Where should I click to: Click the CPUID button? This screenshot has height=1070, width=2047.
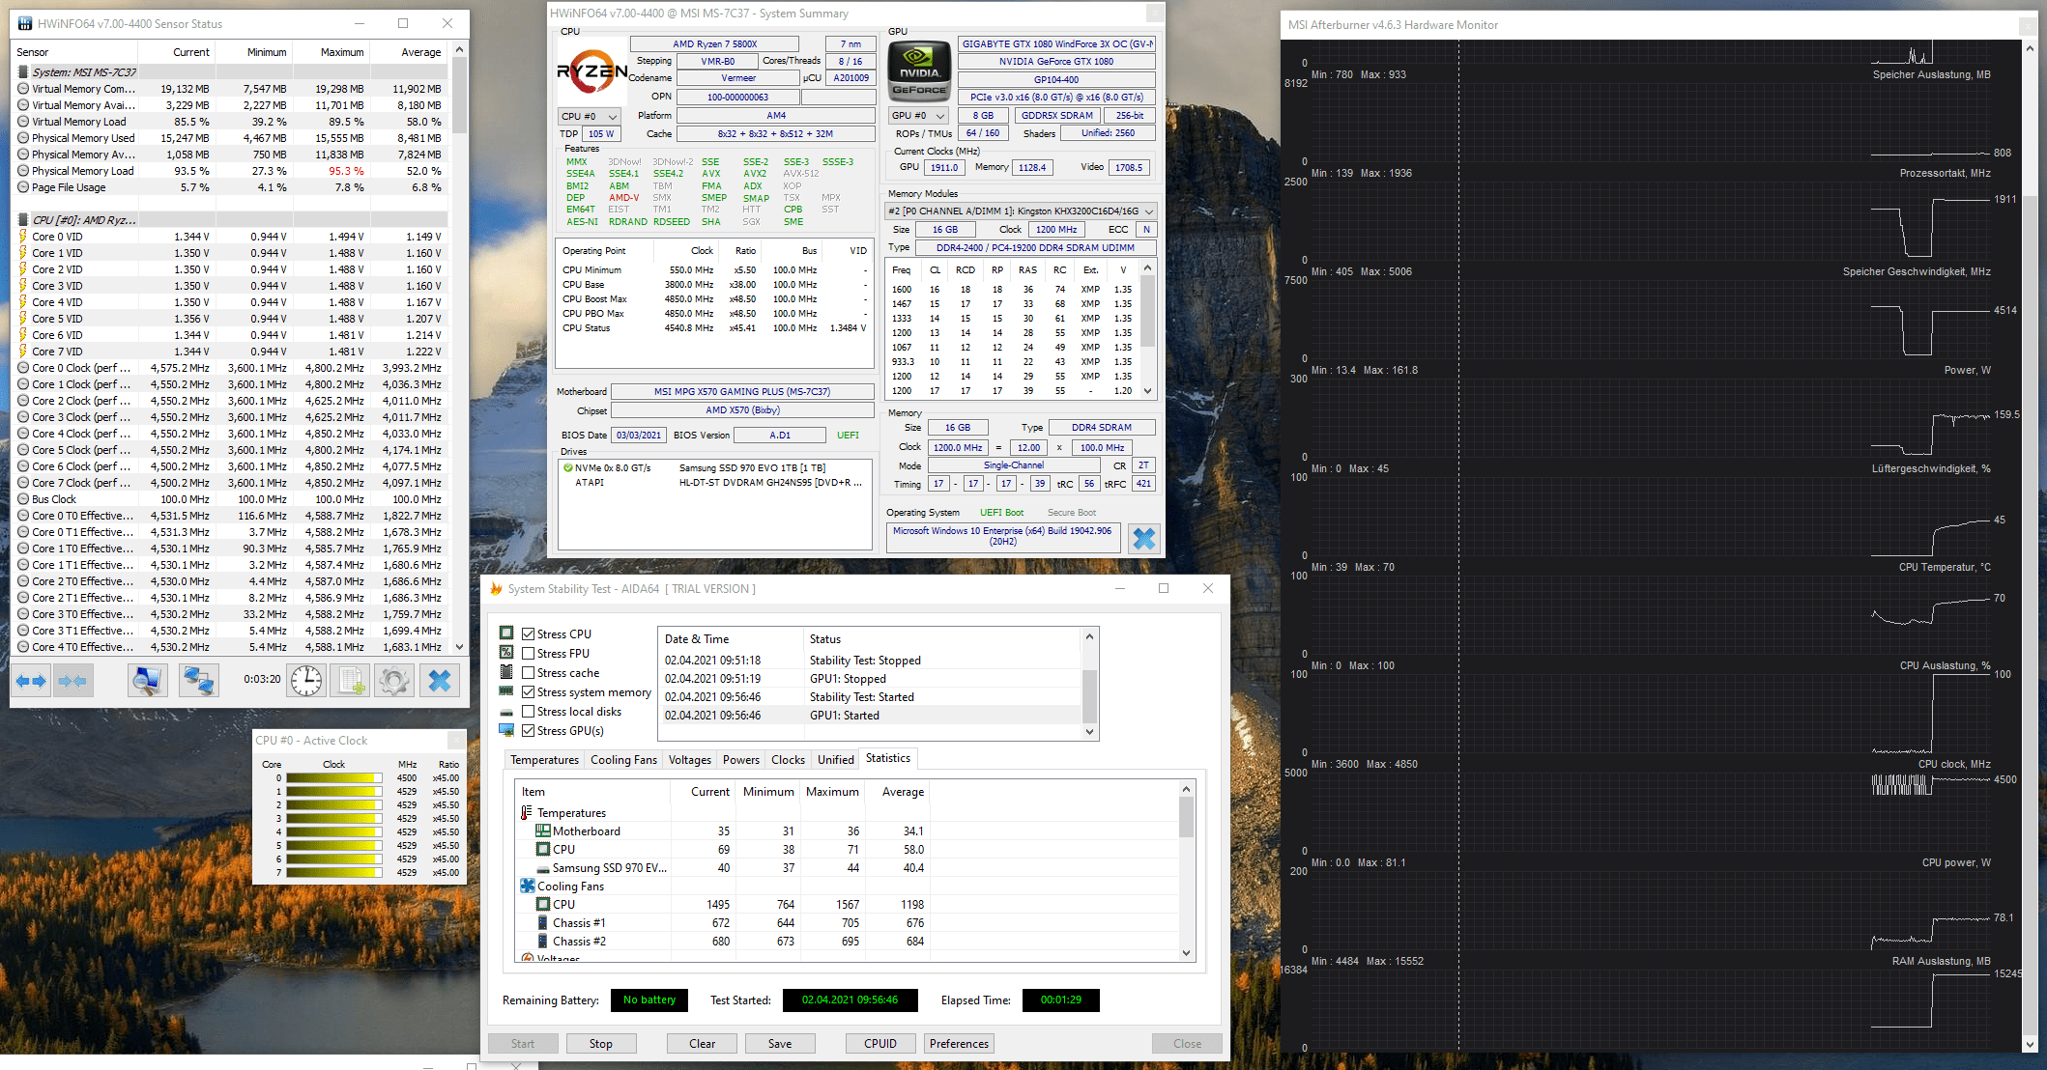coord(880,1043)
